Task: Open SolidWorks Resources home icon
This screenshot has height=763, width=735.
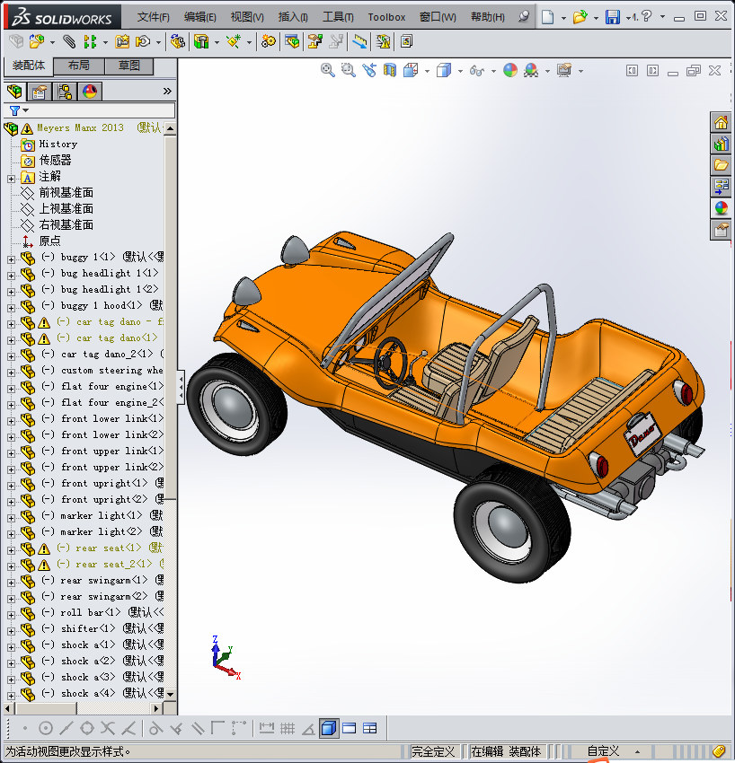Action: 721,123
